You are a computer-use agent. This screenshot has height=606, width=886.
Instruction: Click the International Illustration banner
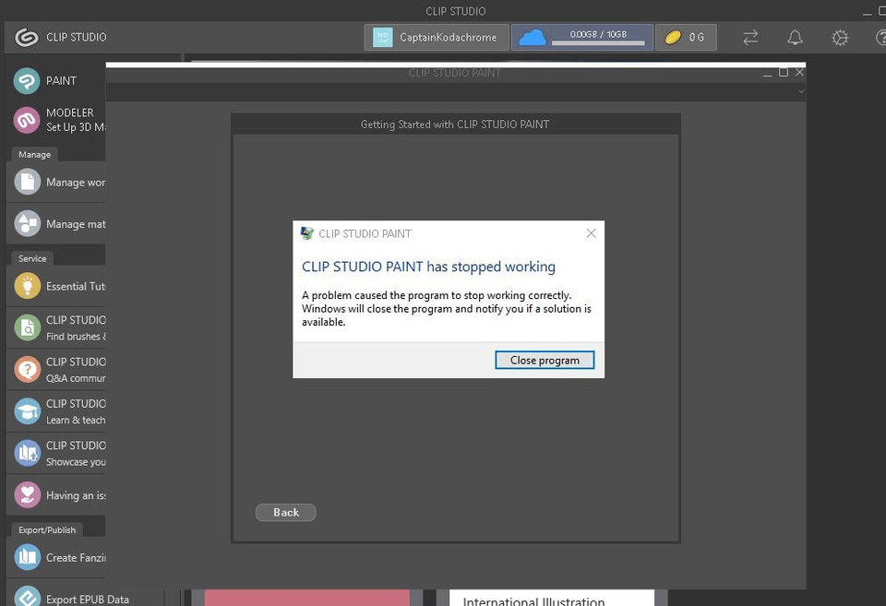pos(552,598)
